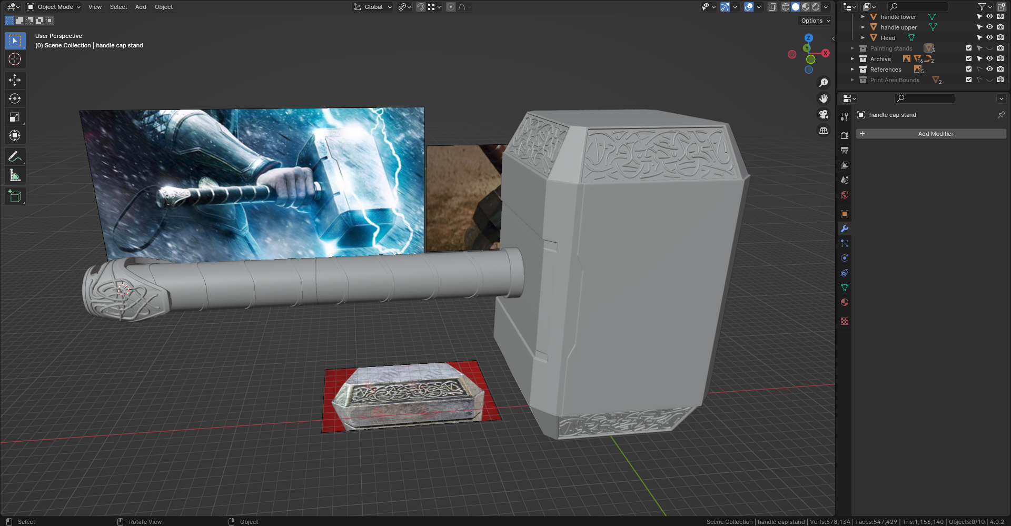Open the Render Properties tab

tap(845, 134)
